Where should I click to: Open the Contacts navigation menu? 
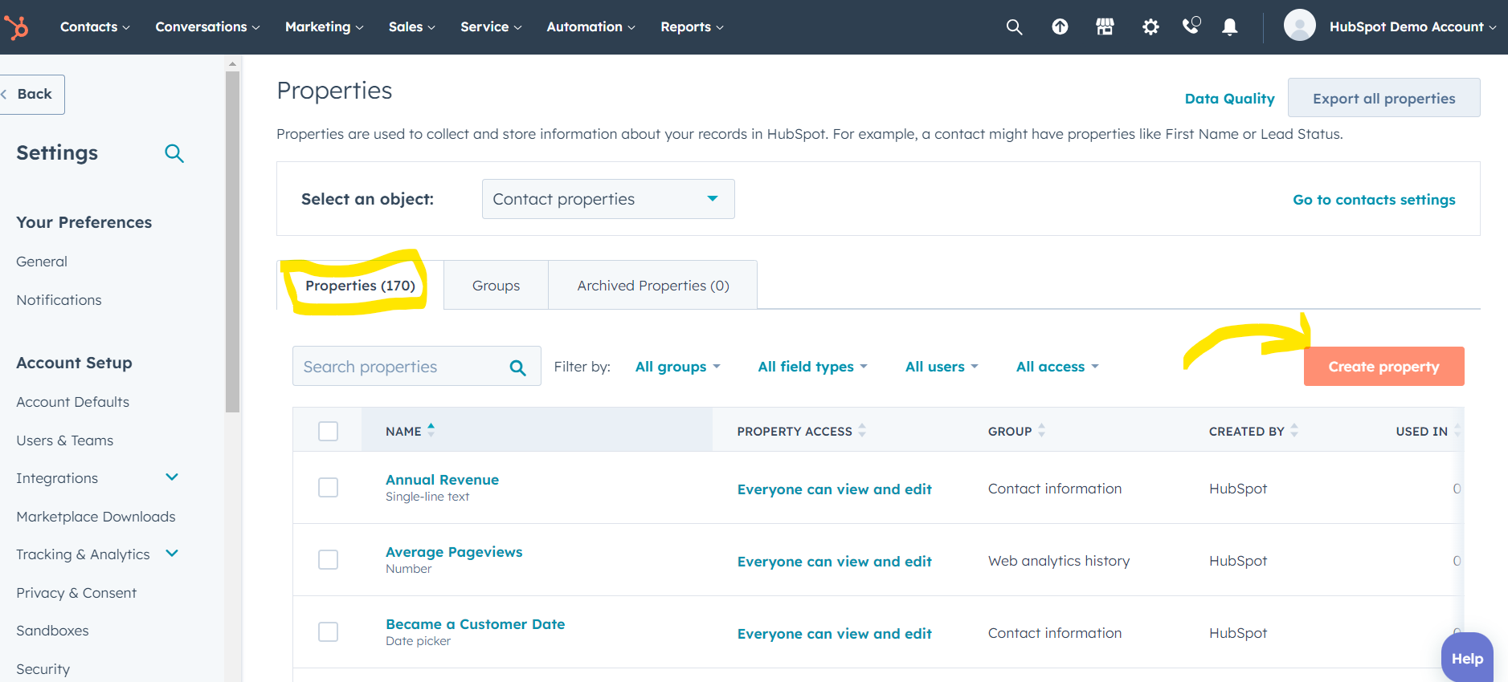coord(95,26)
